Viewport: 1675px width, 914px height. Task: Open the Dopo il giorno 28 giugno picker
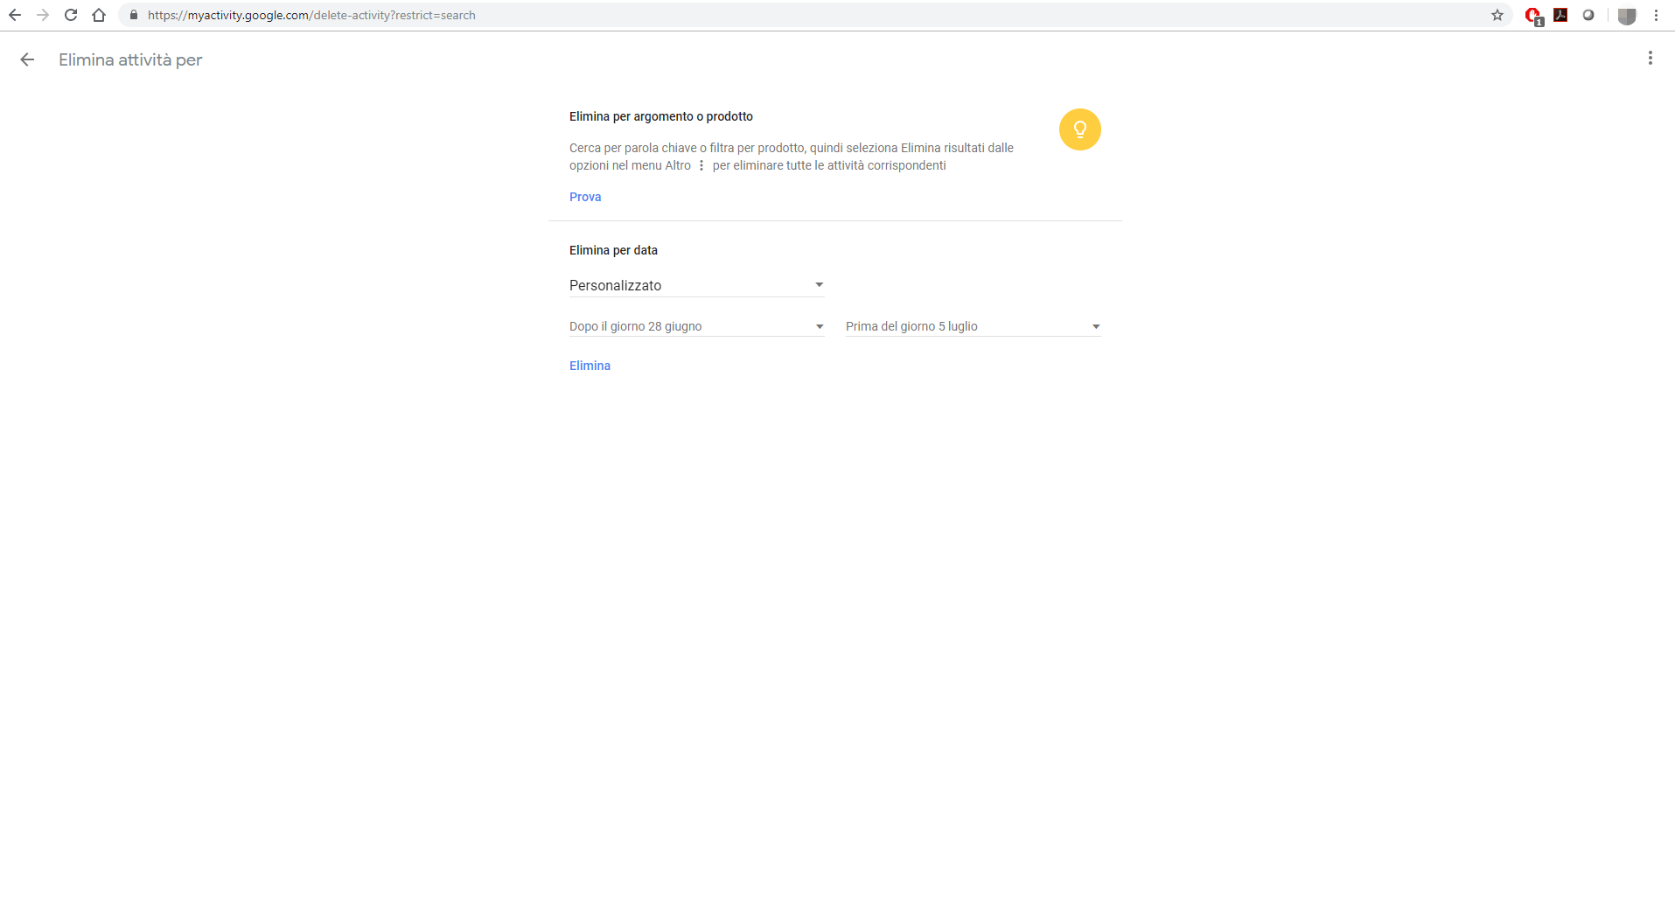point(697,326)
